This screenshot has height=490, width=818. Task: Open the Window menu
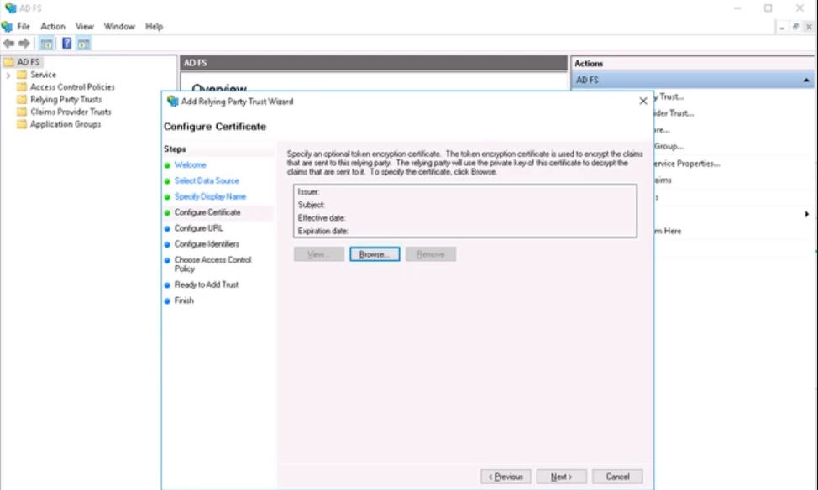(x=119, y=27)
